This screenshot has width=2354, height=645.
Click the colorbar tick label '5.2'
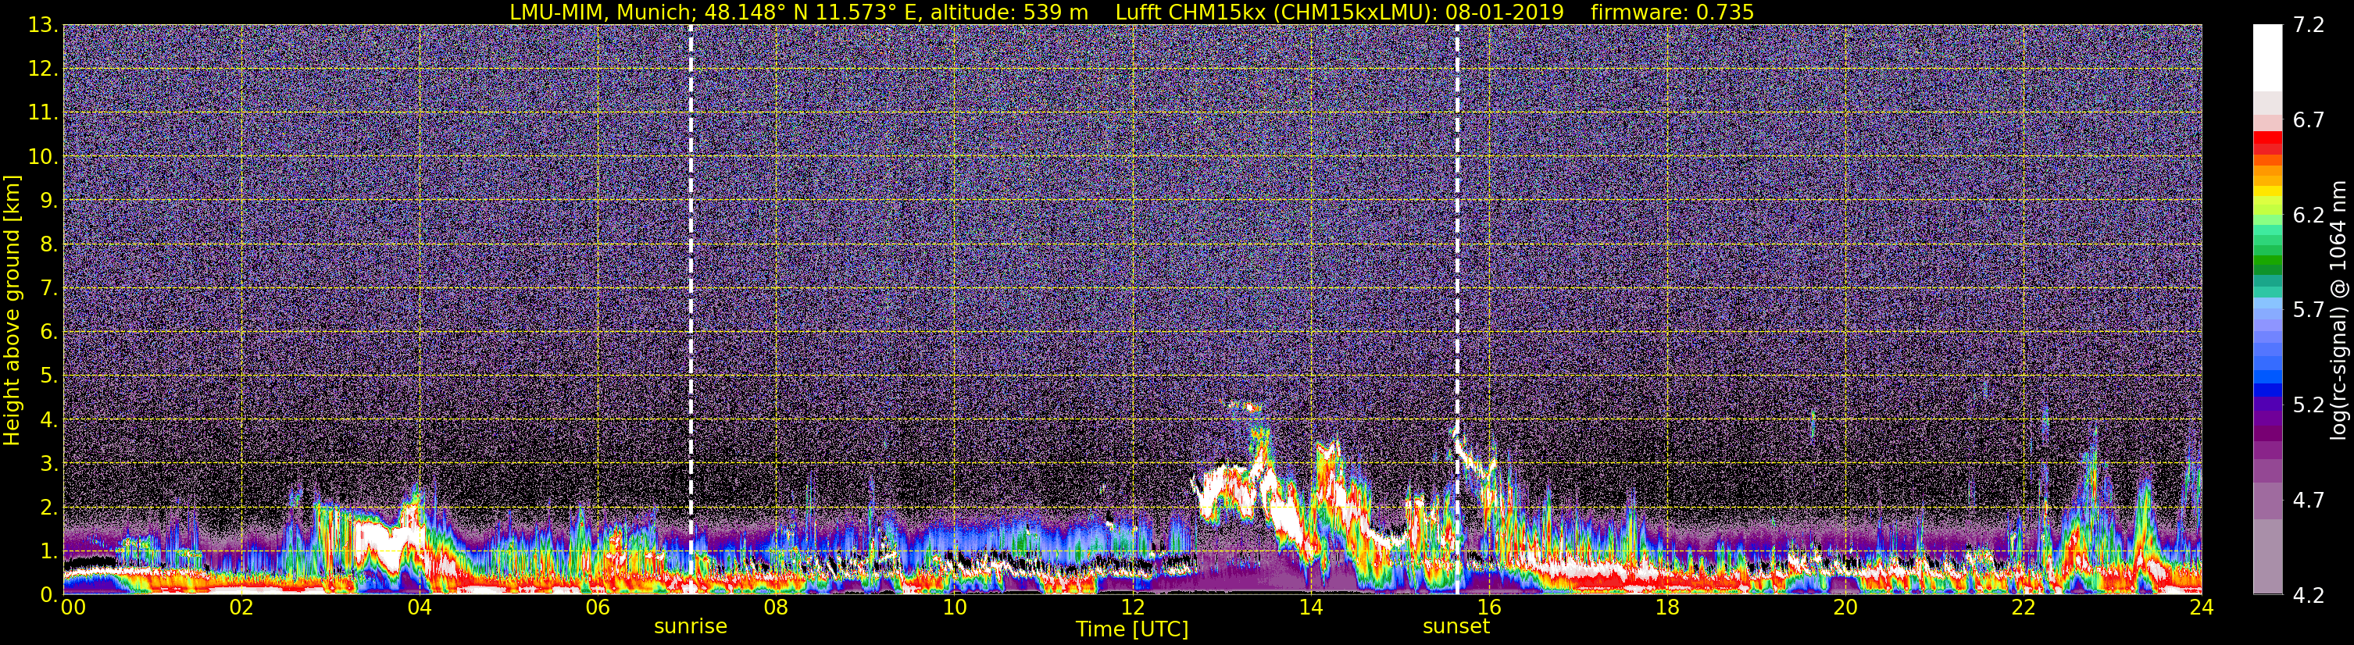2309,405
